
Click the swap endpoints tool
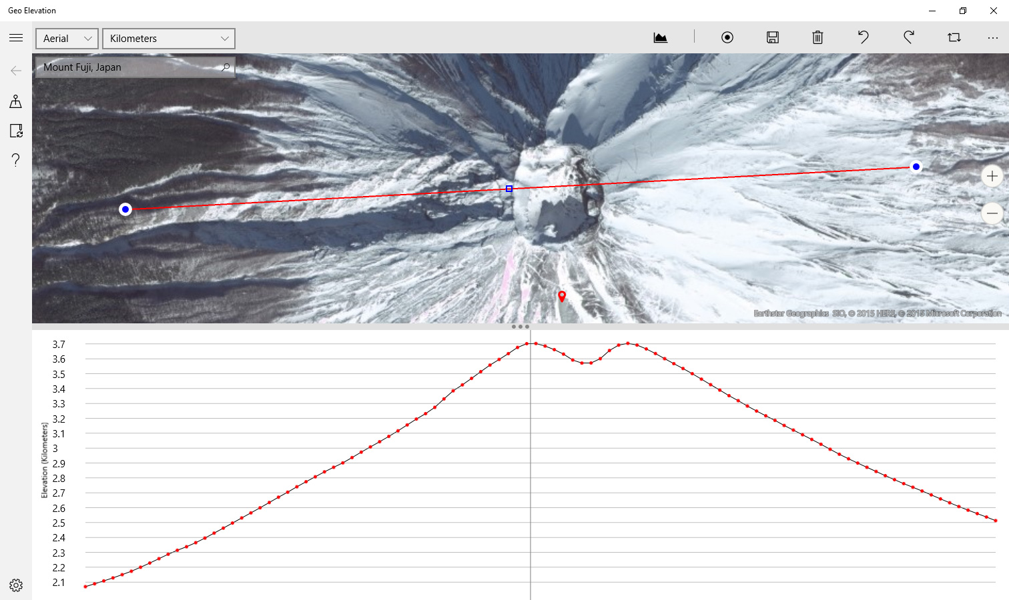(15, 131)
